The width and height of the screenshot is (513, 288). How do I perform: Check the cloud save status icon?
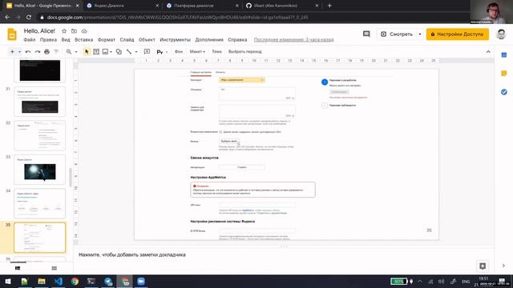click(x=84, y=31)
